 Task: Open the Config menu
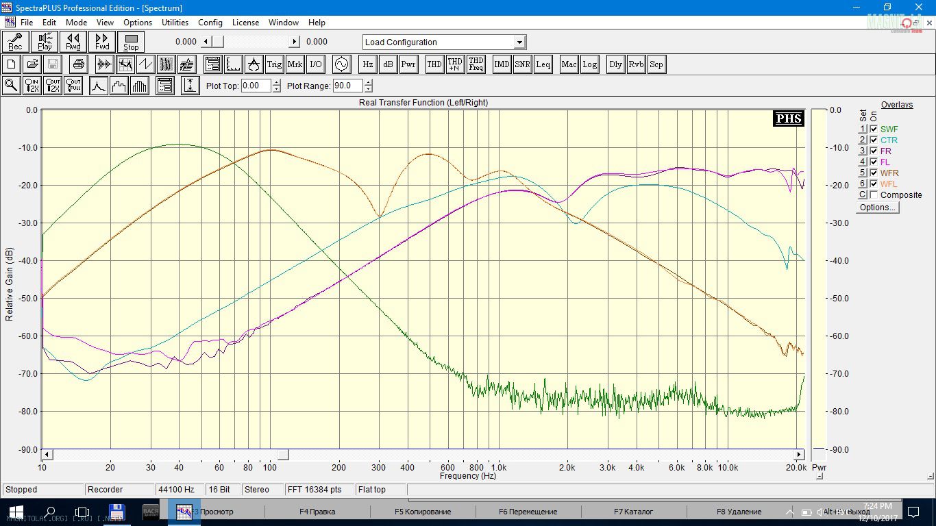(210, 23)
